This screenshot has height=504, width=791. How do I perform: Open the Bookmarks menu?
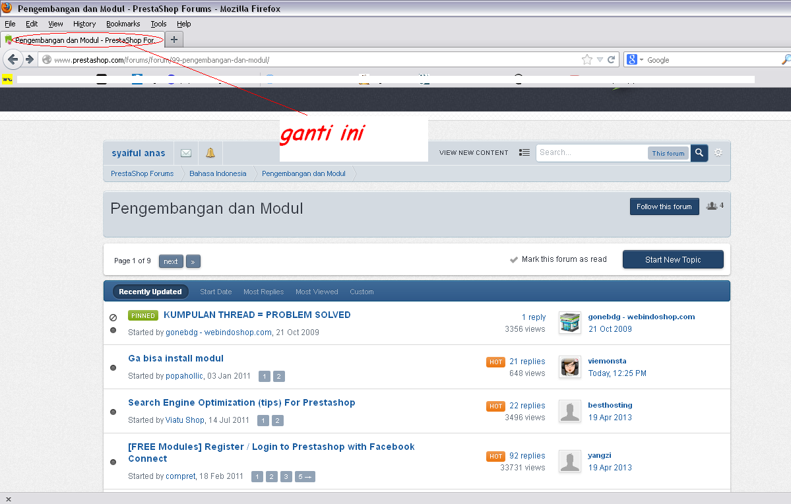coord(123,24)
